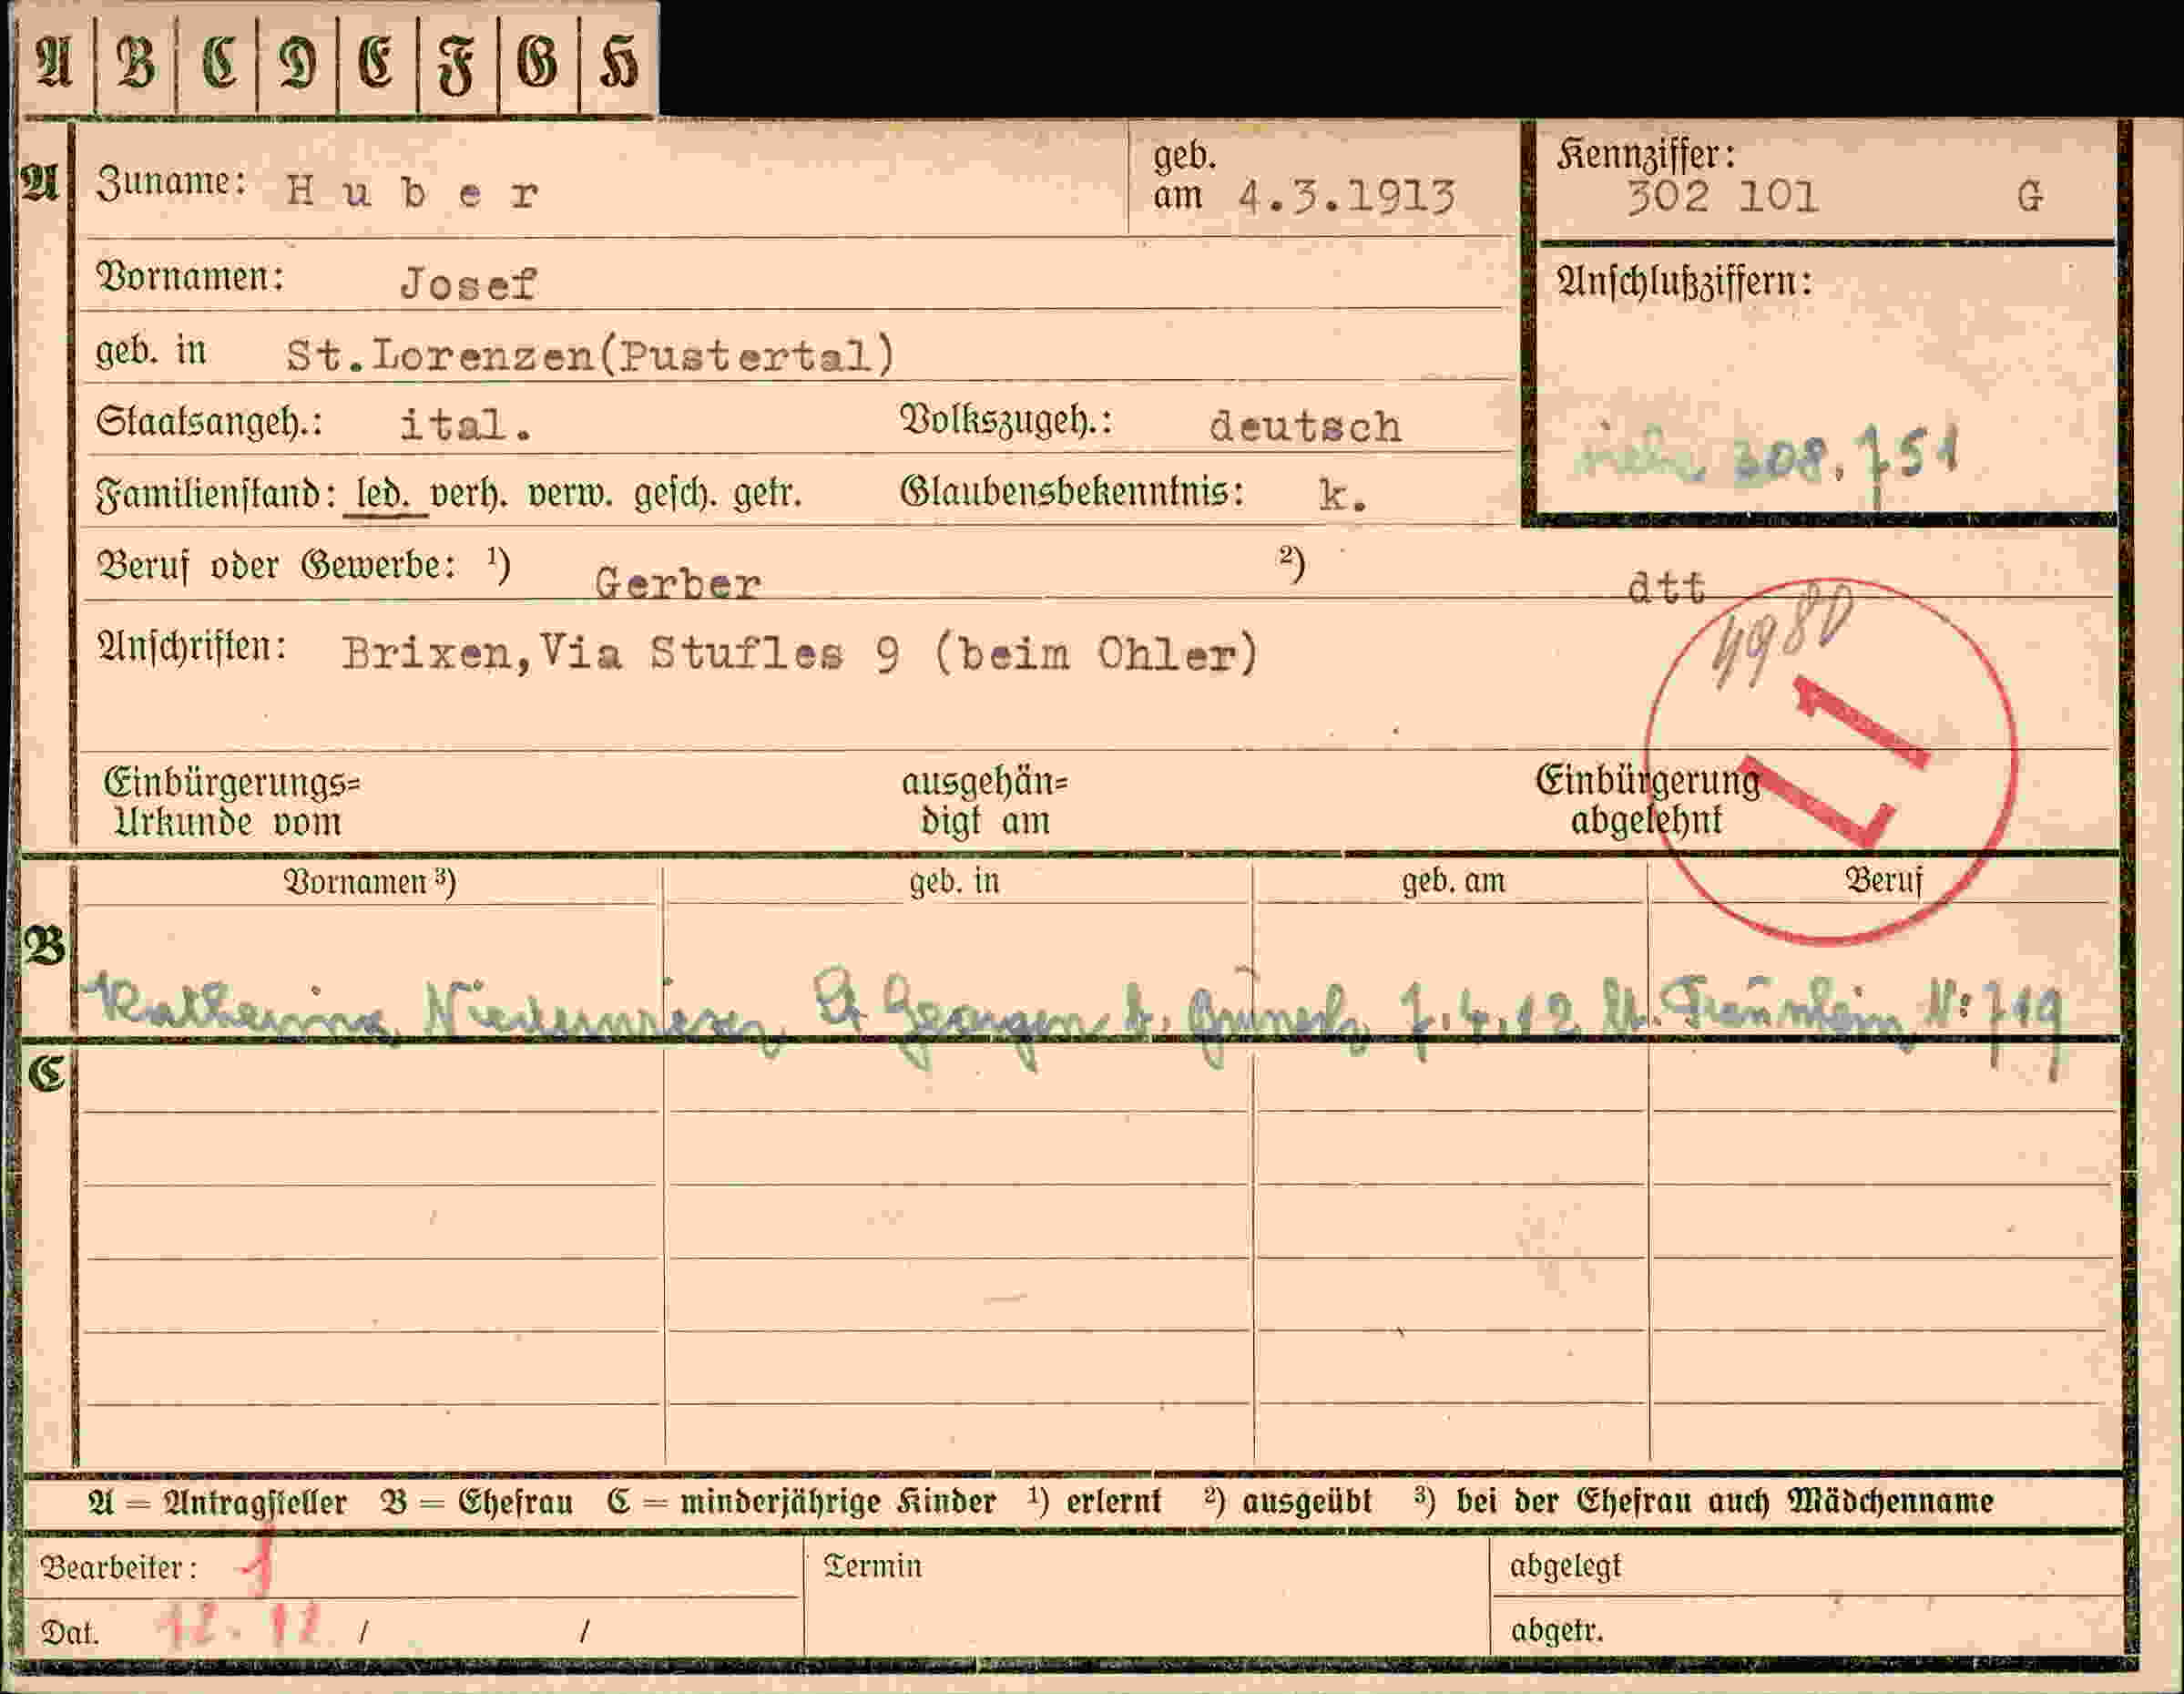The width and height of the screenshot is (2184, 1694).
Task: Click footnote 'bei der Ehefrau auch Mädchenname'
Action: [x=1724, y=1501]
